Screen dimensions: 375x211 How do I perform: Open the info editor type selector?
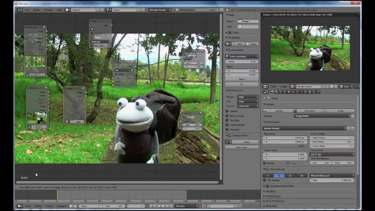click(19, 10)
